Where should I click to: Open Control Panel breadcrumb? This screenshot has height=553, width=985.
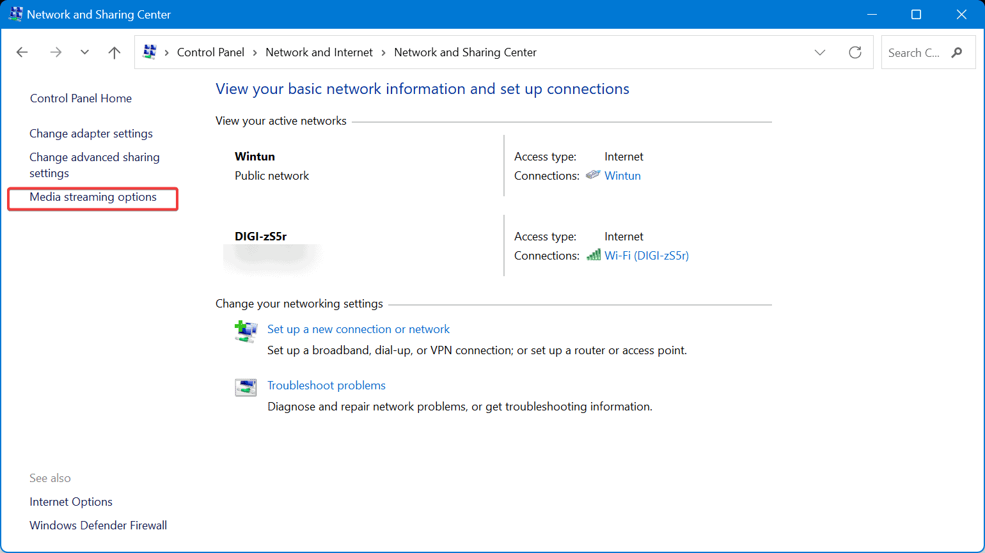tap(210, 52)
